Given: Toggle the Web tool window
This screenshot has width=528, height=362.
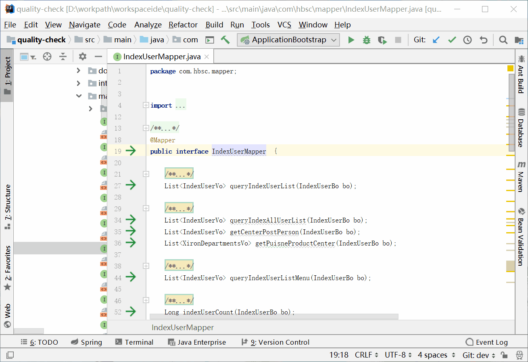Looking at the screenshot, I should point(7,316).
